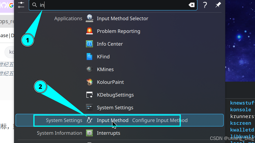Select 'Interrupts' system information result
The width and height of the screenshot is (255, 143).
108,133
